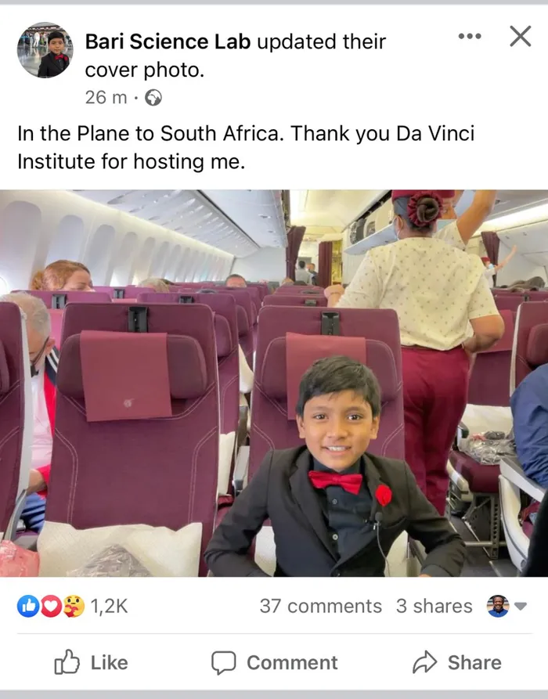Click the blue thumbs-up reaction icon
The image size is (548, 699).
point(27,606)
